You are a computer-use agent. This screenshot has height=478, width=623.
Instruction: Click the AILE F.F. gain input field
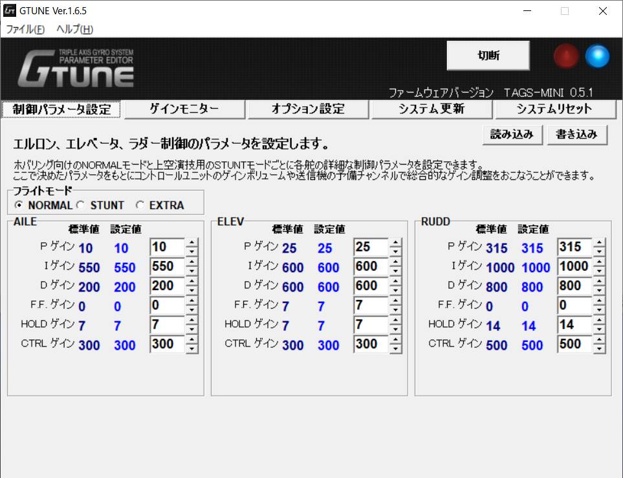(168, 306)
